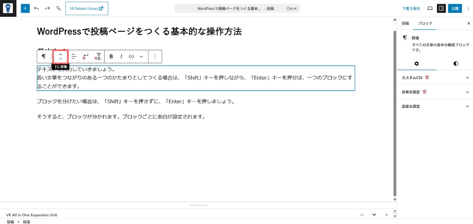The height and width of the screenshot is (224, 473).
Task: Switch to the ブロック sidebar tab
Action: point(425,24)
